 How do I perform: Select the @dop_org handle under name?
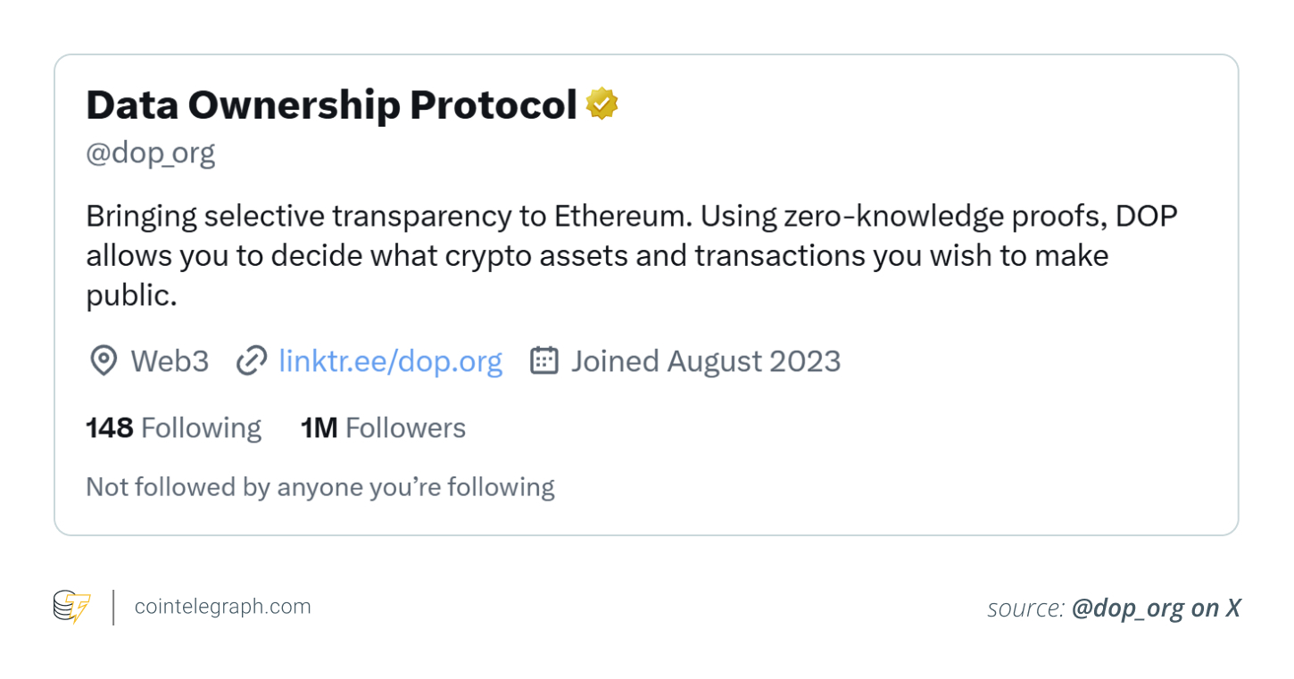tap(151, 153)
